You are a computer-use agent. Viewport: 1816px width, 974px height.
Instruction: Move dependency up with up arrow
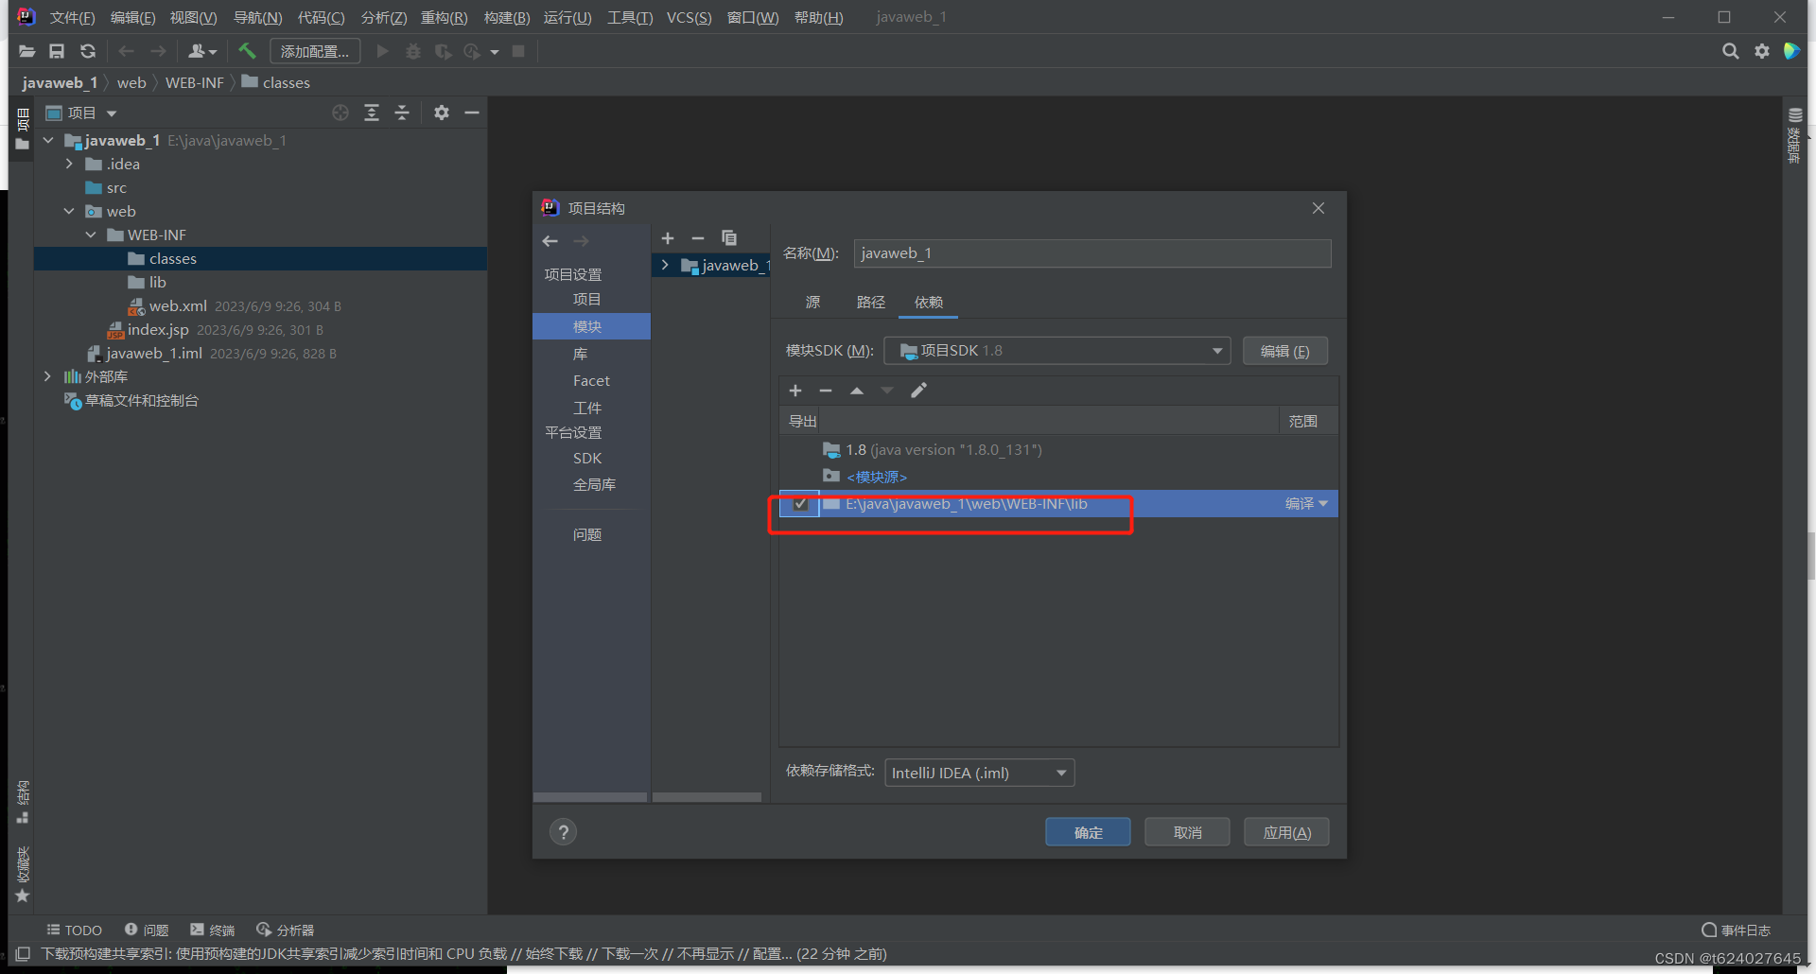click(857, 391)
